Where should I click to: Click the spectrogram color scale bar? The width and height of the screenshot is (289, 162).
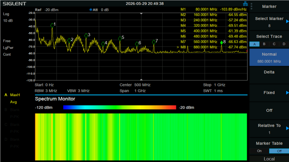click(x=120, y=107)
